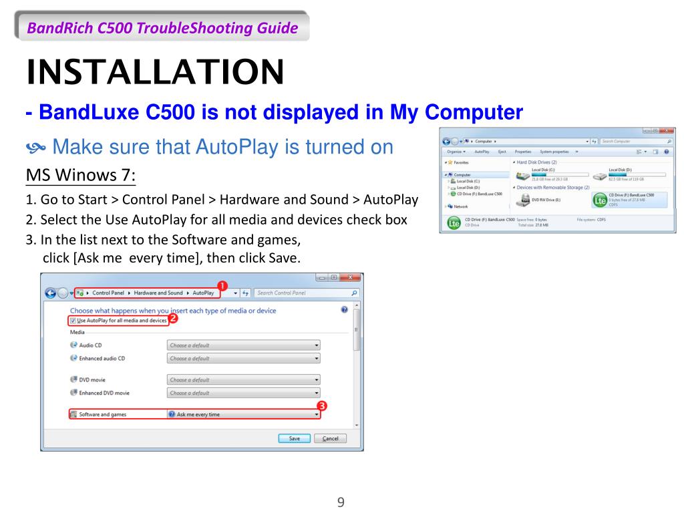Click the Cancel button
684x513 pixels.
(x=330, y=438)
